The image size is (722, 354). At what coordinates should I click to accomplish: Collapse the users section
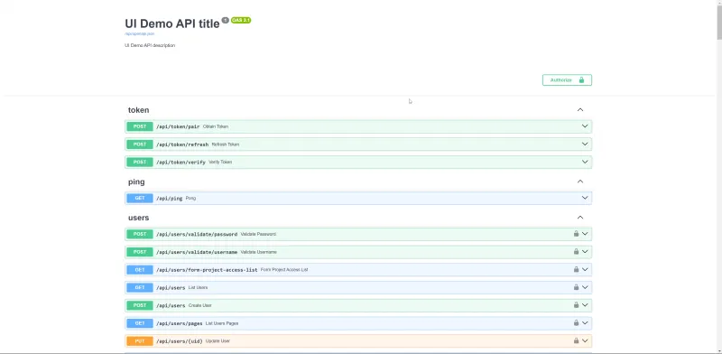580,218
